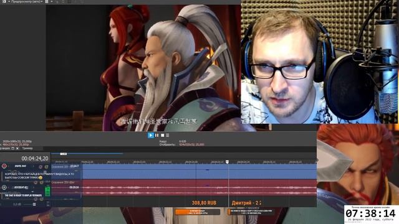Open preview transport options menu icon
The height and width of the screenshot is (224, 399).
point(168,136)
